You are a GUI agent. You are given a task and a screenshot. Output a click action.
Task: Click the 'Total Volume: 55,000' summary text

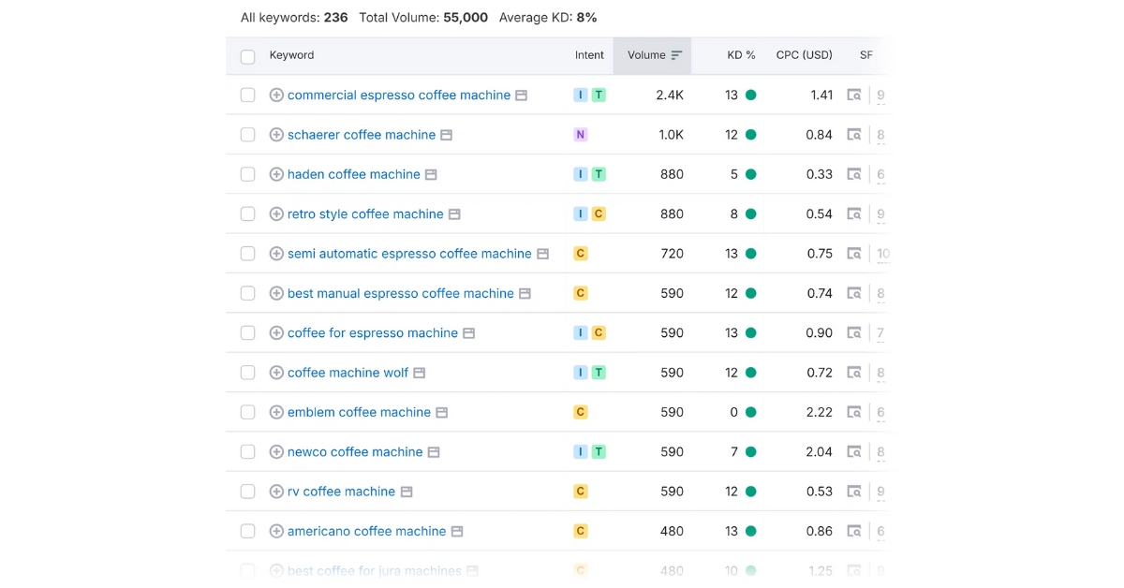pyautogui.click(x=423, y=18)
